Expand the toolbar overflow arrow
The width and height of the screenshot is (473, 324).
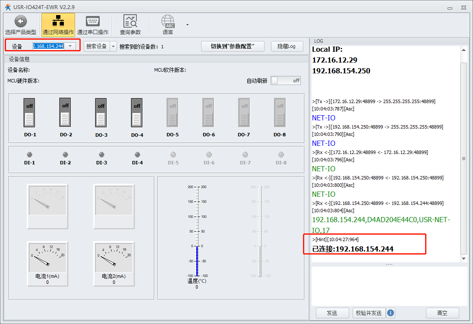187,25
